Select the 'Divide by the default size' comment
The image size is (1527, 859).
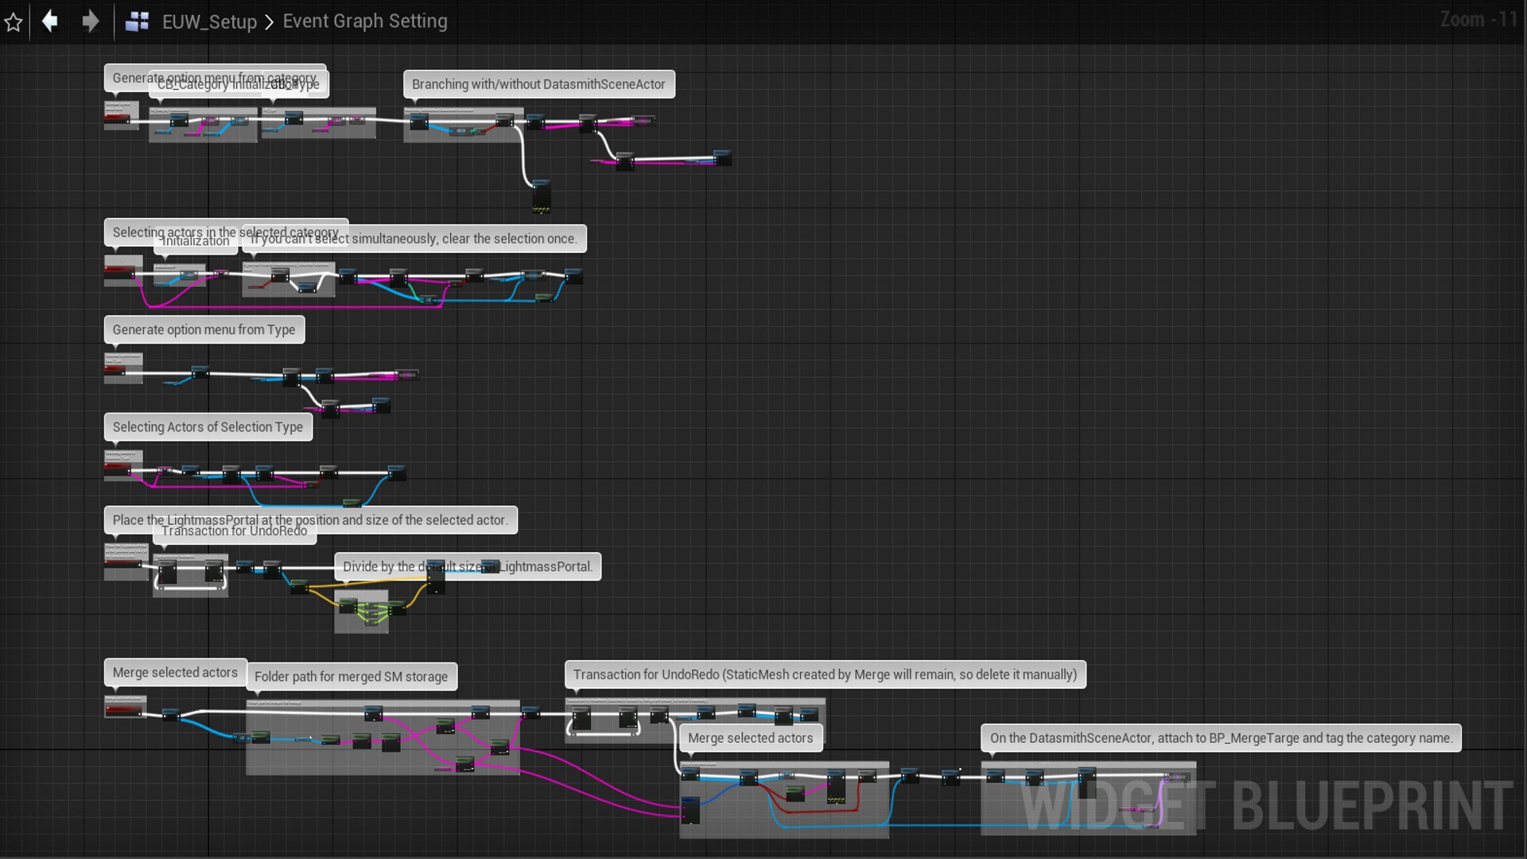[468, 566]
